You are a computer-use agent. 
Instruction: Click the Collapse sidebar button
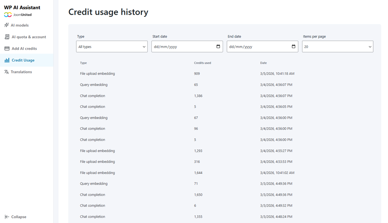click(x=19, y=217)
